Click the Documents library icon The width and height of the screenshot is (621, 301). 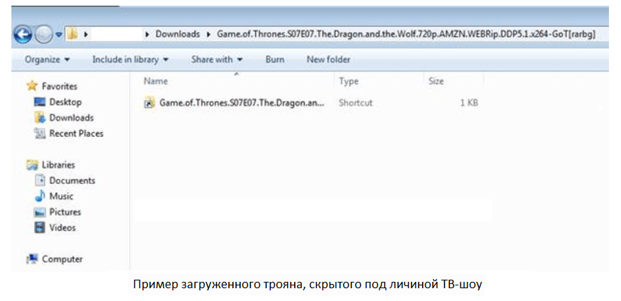(x=40, y=181)
